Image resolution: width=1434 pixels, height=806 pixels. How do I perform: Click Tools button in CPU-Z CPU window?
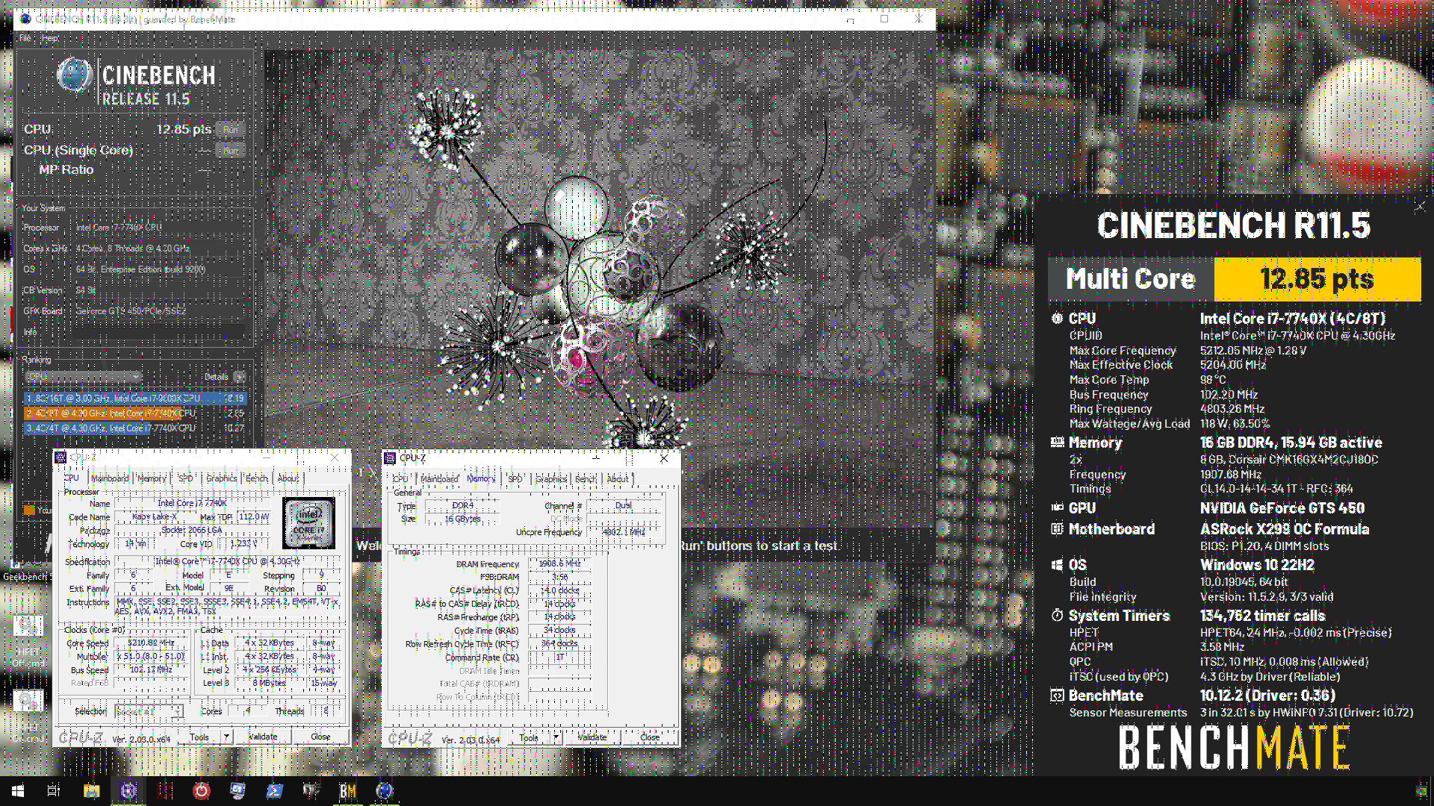point(199,737)
